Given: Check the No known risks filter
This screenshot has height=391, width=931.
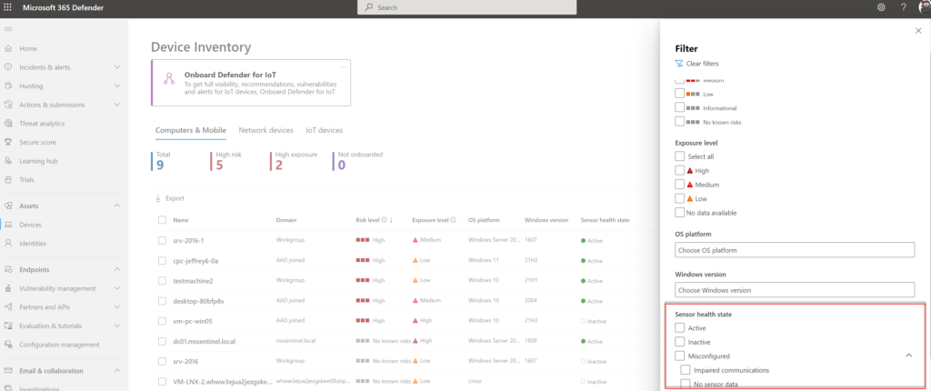Looking at the screenshot, I should 680,121.
